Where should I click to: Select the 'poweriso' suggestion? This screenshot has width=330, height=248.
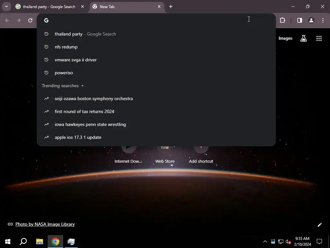tap(156, 73)
